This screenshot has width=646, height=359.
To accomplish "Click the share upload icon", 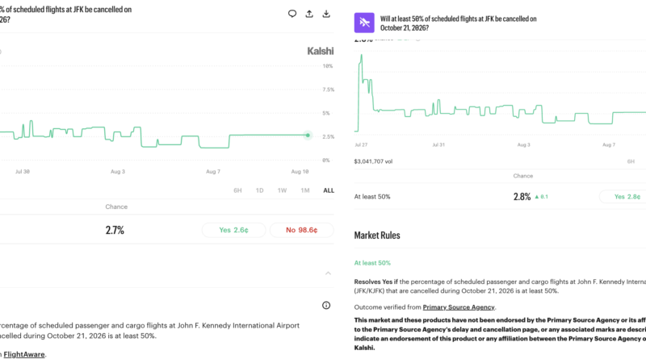I will tap(309, 14).
